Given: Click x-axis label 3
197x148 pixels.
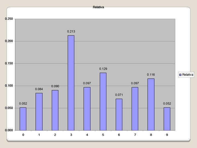Looking at the screenshot, I should [x=71, y=135].
